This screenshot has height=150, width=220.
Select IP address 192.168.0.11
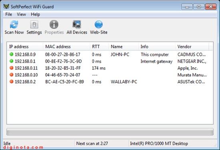(26, 68)
